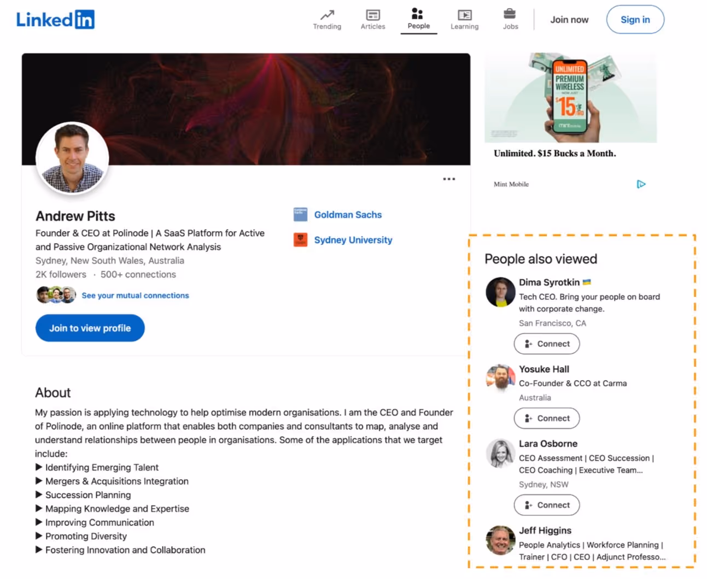Screen dimensions: 707x579
Task: Click the 500+ connections text
Action: point(138,274)
